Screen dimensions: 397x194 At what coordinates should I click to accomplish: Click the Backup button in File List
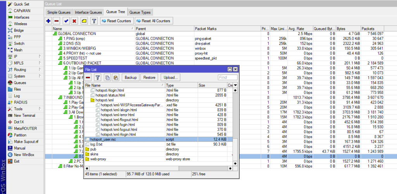[131, 78]
